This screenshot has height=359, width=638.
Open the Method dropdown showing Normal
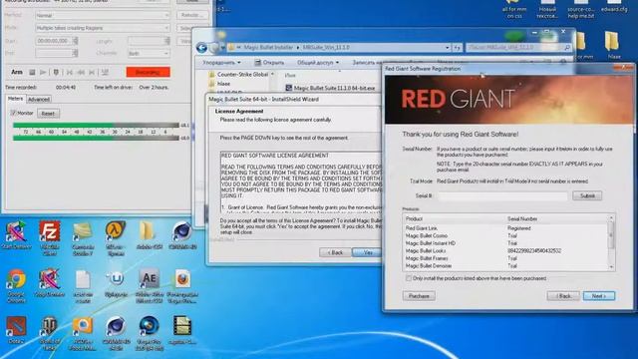click(x=103, y=16)
